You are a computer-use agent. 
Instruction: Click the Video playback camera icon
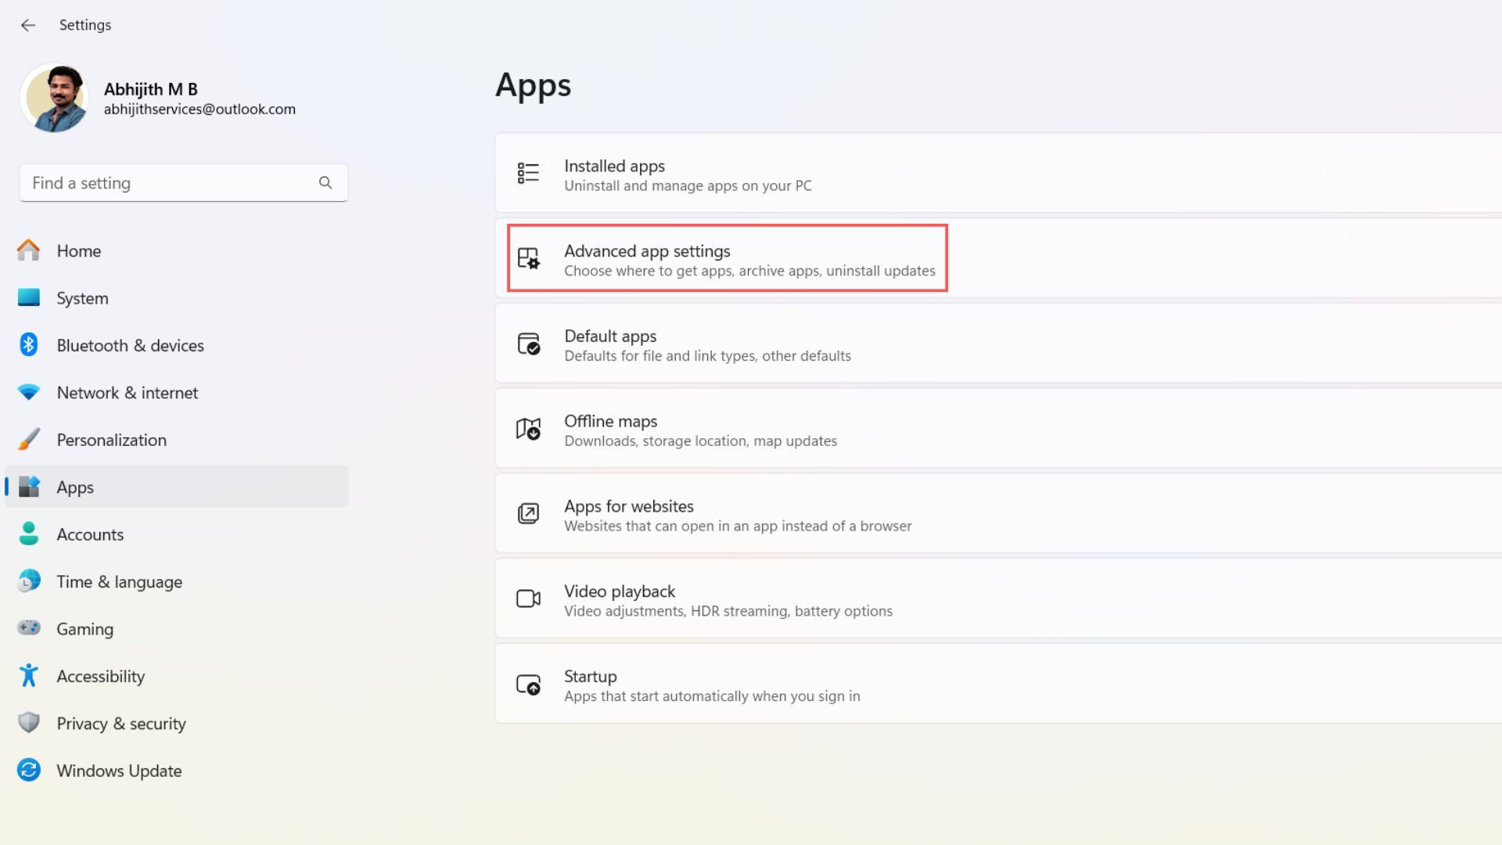[528, 599]
